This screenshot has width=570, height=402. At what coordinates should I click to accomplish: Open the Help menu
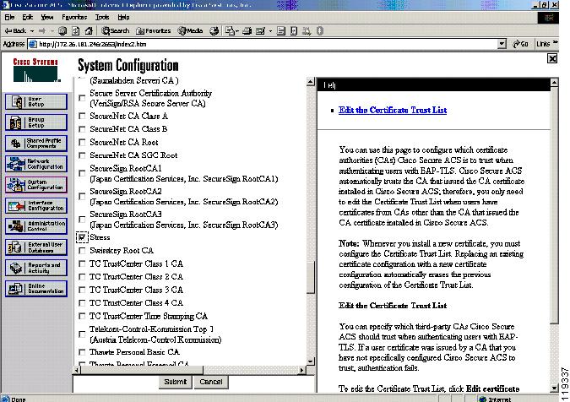123,17
